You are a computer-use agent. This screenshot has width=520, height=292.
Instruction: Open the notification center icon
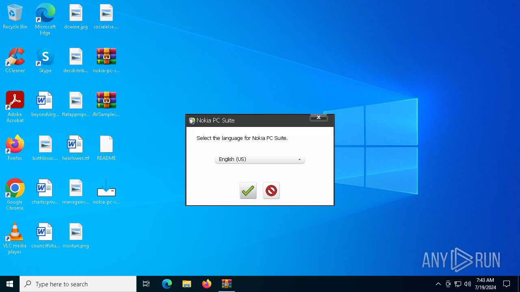point(507,284)
